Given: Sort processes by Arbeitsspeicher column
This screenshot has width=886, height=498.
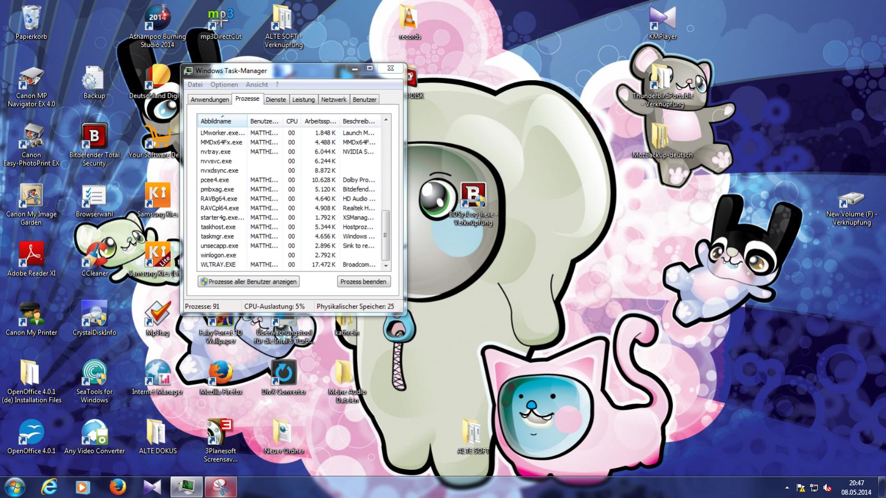Looking at the screenshot, I should point(320,121).
